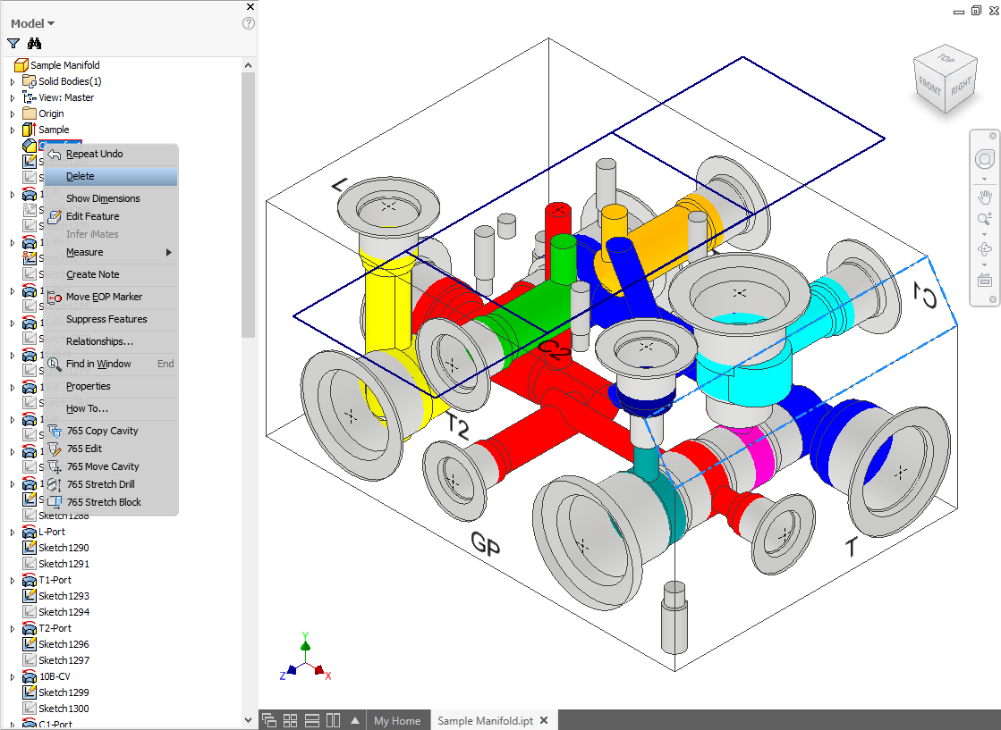Viewport: 1001px width, 730px height.
Task: Tile document windows horizontally
Action: (x=312, y=720)
